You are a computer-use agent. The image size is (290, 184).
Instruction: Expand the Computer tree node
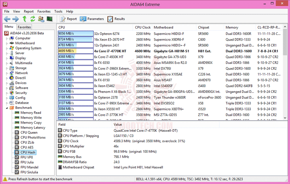7,39
